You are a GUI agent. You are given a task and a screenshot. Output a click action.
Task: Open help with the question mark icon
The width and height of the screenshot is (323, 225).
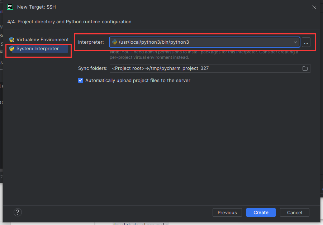click(x=18, y=212)
